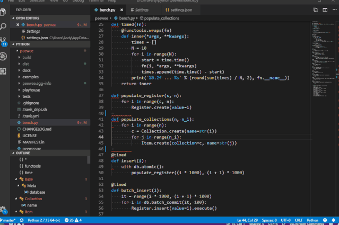
Task: Collapse the Base class in Outline
Action: pyautogui.click(x=16, y=179)
